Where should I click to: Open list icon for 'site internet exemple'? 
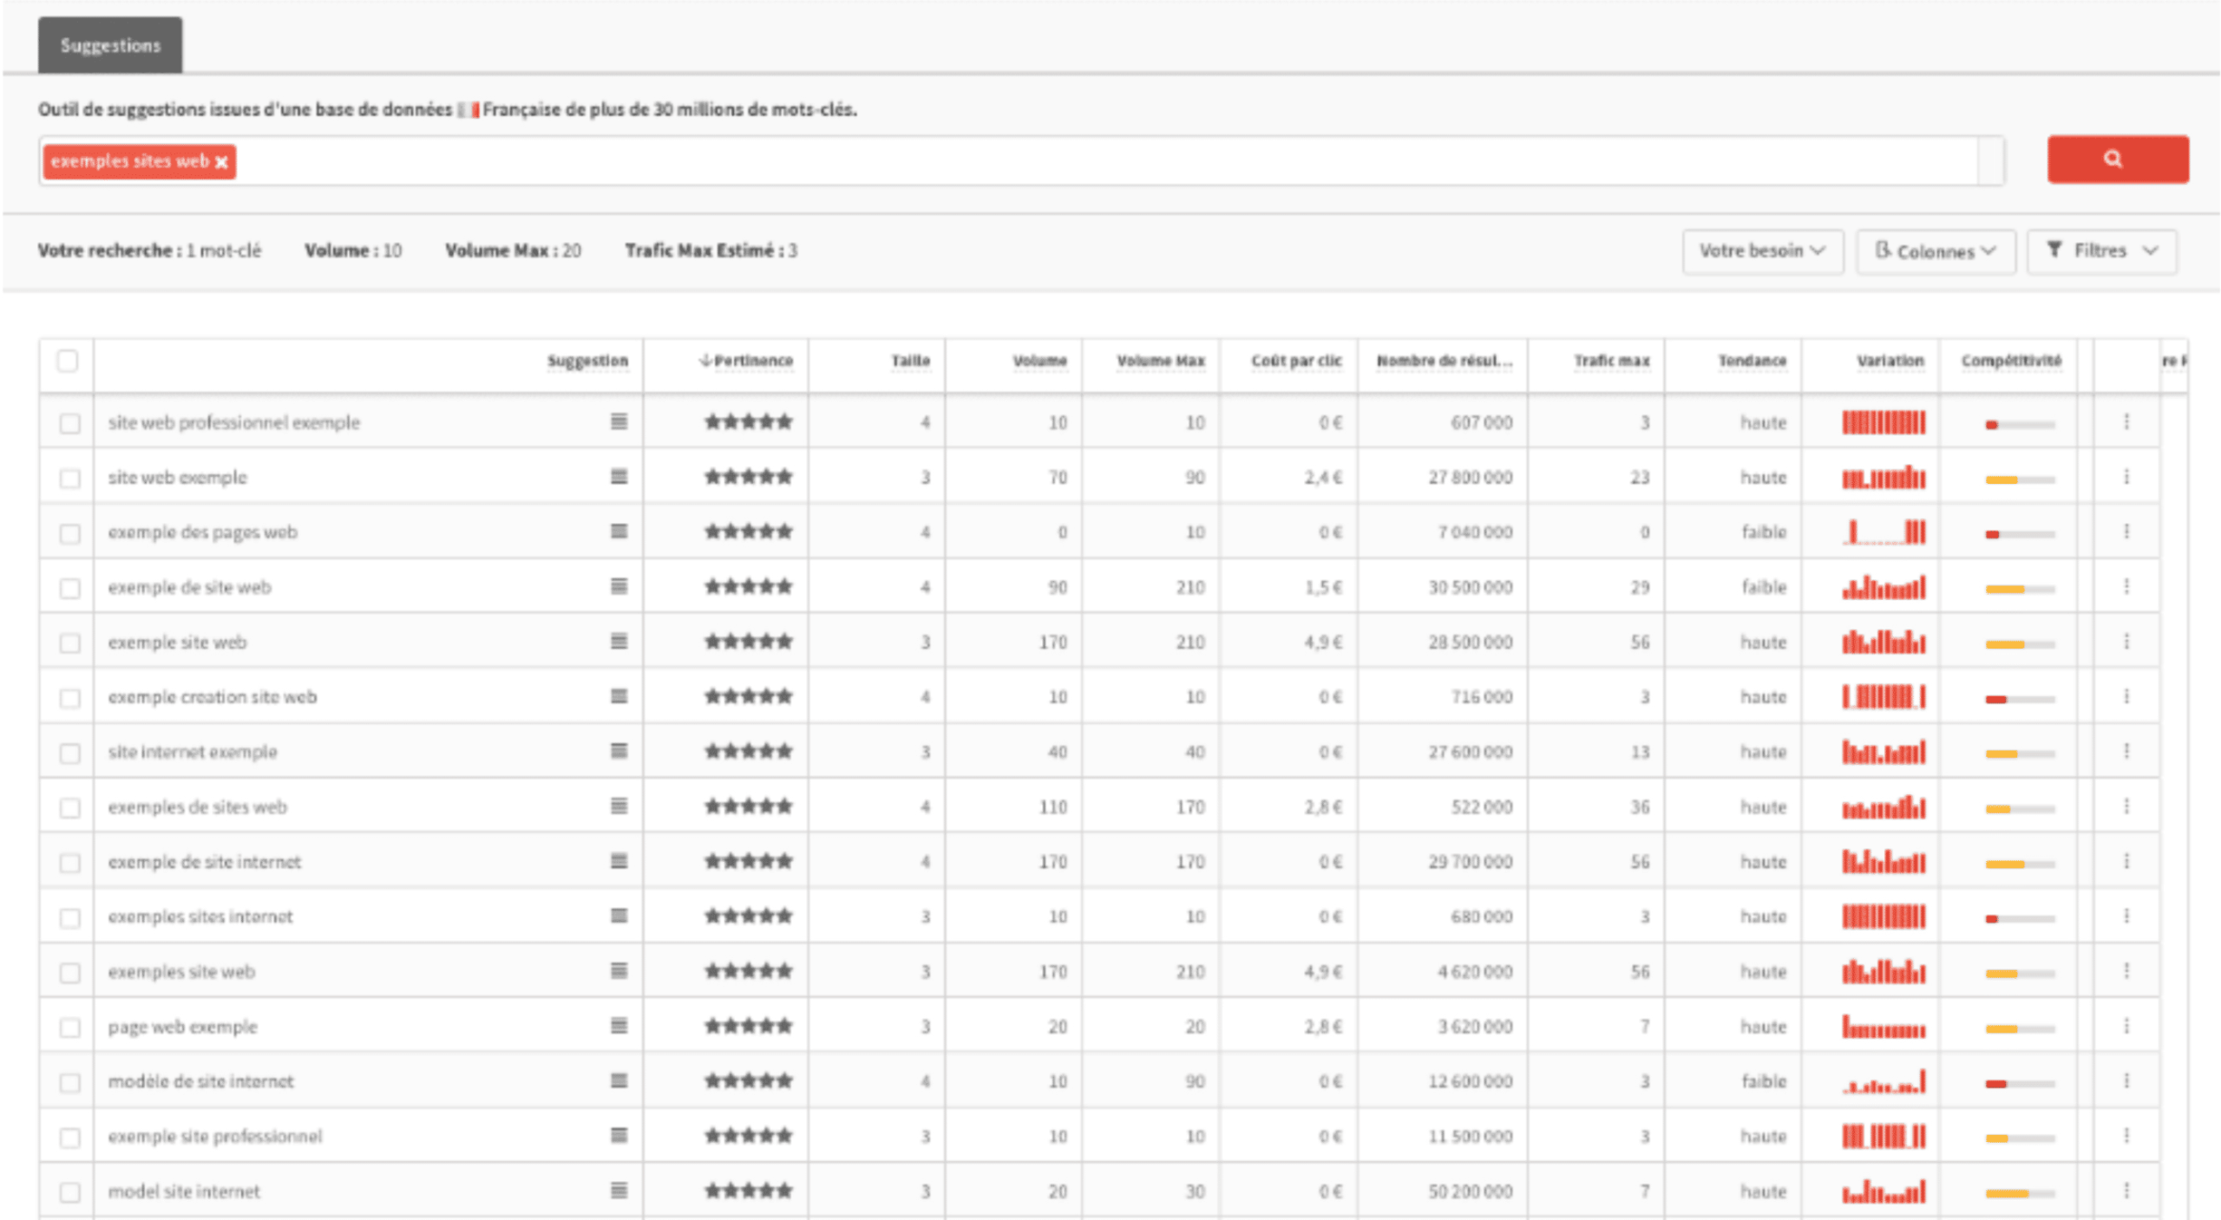(619, 751)
